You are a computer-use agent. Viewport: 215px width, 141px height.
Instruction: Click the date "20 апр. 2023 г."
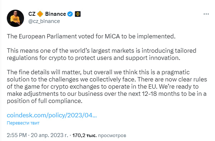coord(49,135)
